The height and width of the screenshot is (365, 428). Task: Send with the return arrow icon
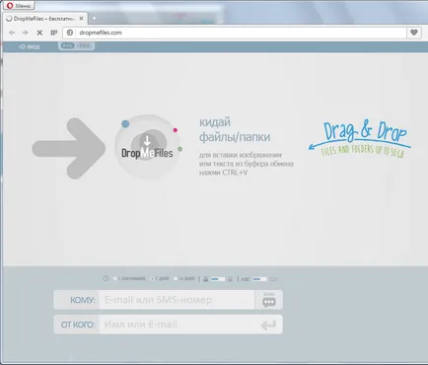[268, 325]
